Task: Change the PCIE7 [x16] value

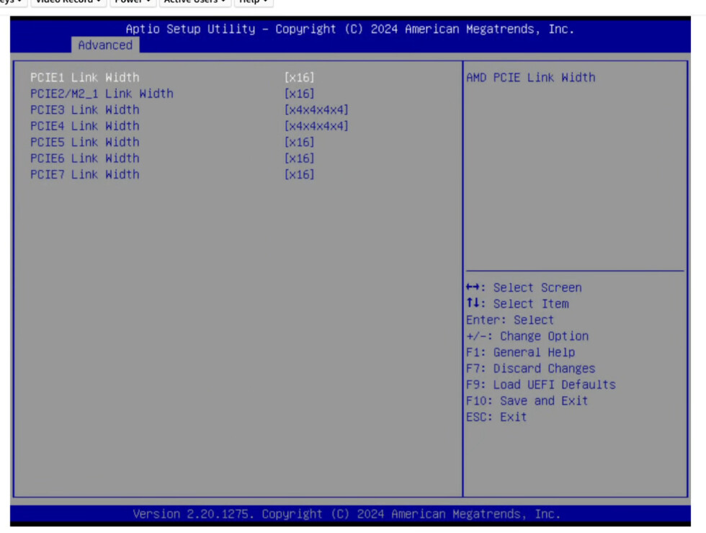Action: click(300, 174)
